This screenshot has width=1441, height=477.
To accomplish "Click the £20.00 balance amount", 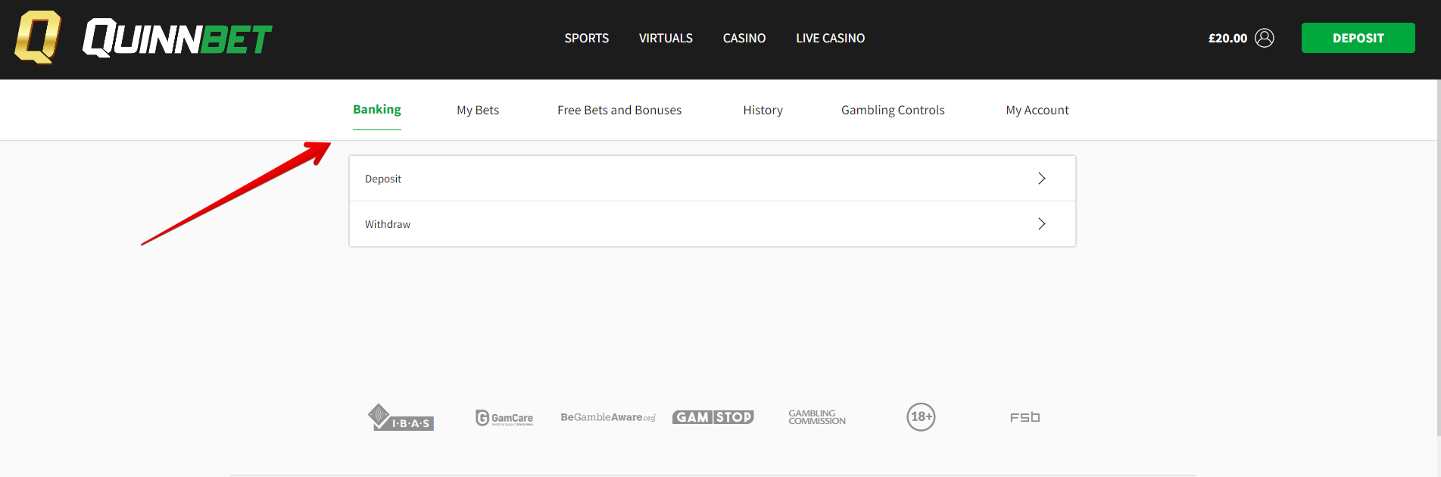I will [x=1227, y=38].
